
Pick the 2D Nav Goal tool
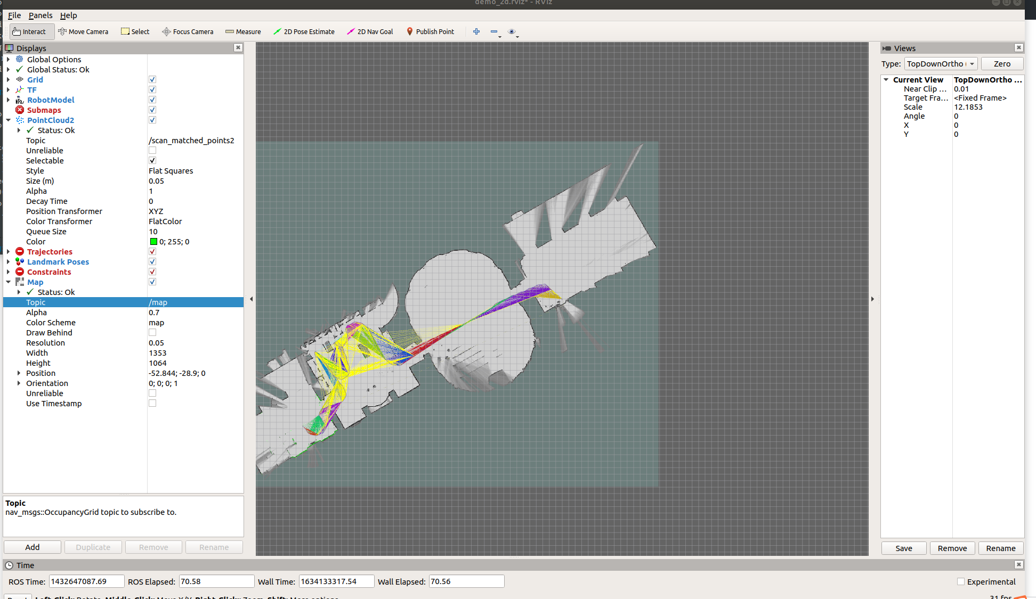coord(370,31)
